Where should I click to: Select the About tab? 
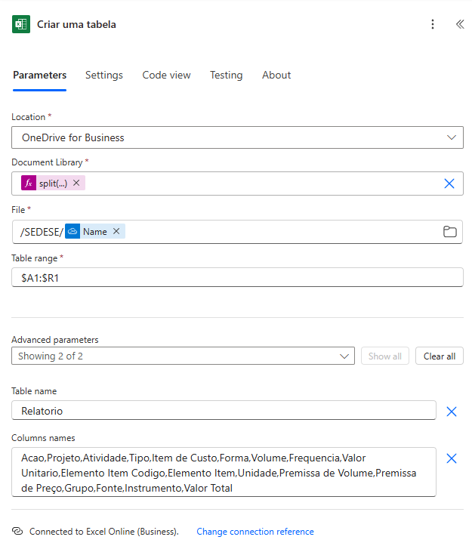click(x=276, y=76)
